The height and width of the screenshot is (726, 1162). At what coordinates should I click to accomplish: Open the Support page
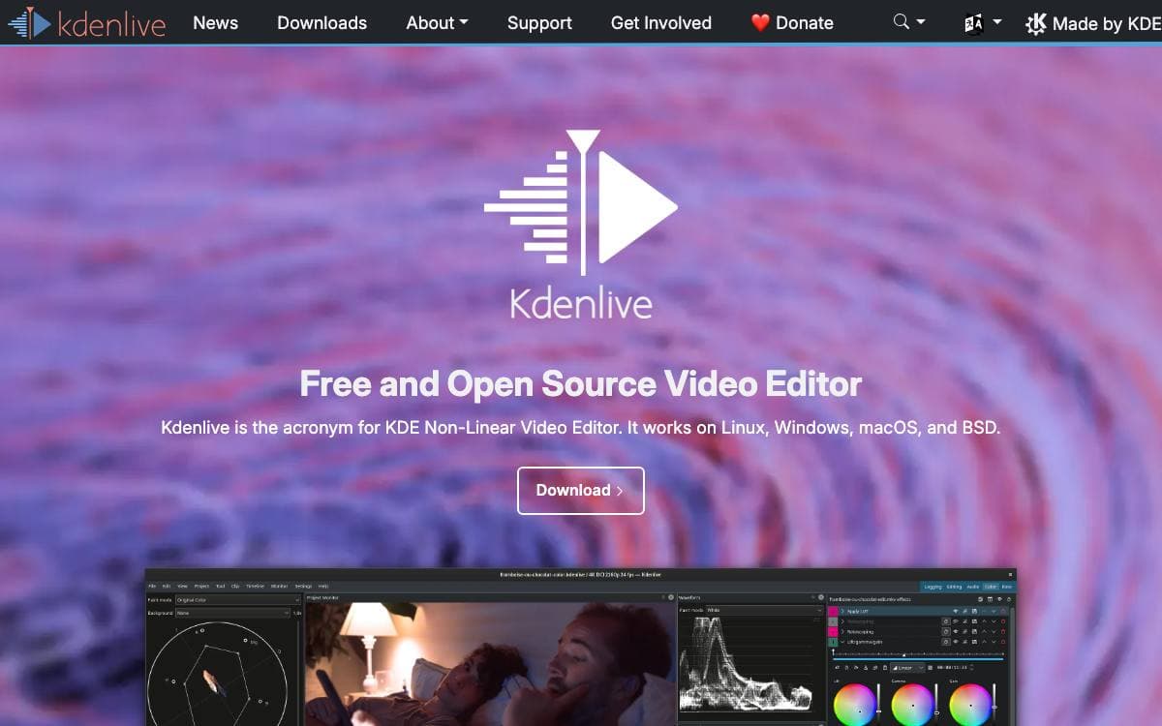(539, 22)
